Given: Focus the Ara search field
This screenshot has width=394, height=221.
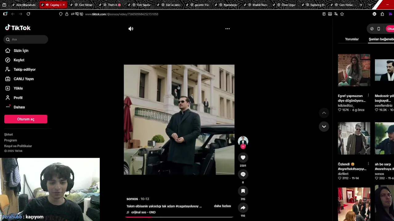Looking at the screenshot, I should [x=26, y=39].
